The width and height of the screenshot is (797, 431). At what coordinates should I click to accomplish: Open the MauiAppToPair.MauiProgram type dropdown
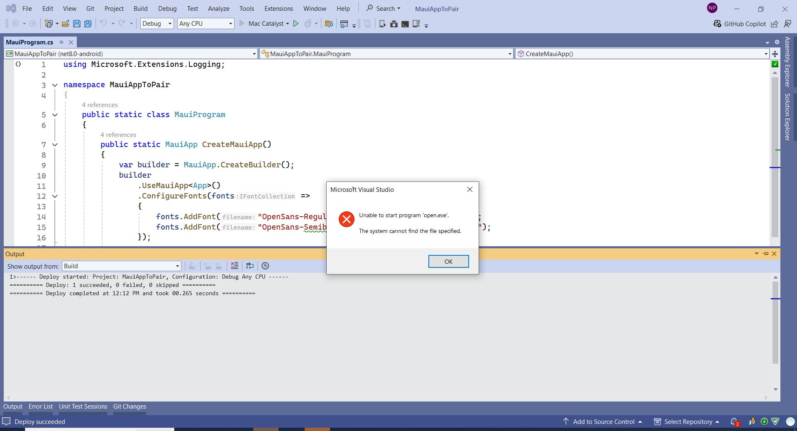tap(386, 54)
